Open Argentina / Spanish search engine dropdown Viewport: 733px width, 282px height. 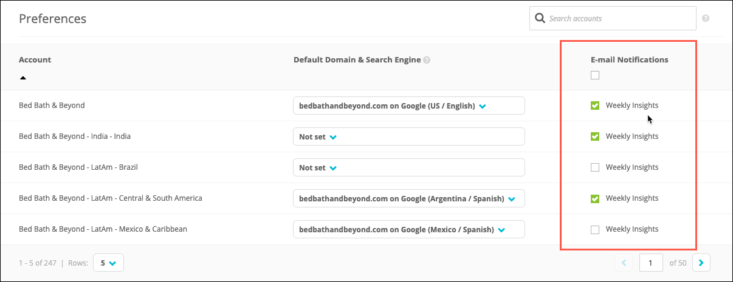click(408, 198)
